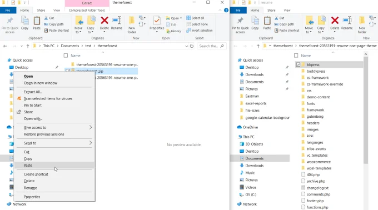The width and height of the screenshot is (378, 210).
Task: Click the search box in themeforest window
Action: point(211,46)
